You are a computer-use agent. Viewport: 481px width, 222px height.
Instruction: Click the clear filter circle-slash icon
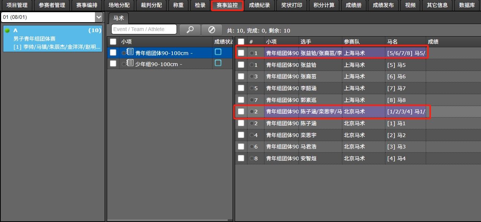[211, 30]
